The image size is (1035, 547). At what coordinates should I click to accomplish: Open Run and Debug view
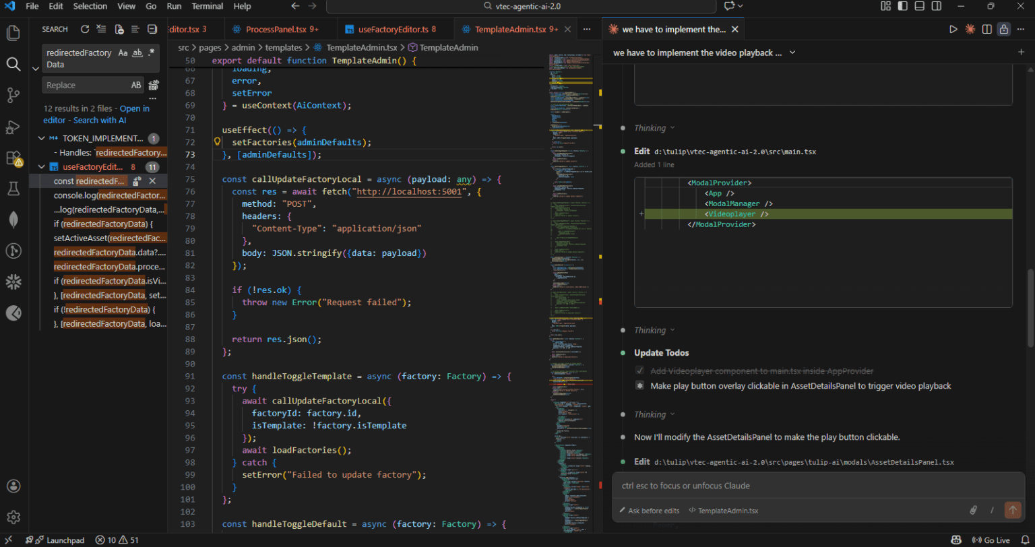pyautogui.click(x=13, y=127)
